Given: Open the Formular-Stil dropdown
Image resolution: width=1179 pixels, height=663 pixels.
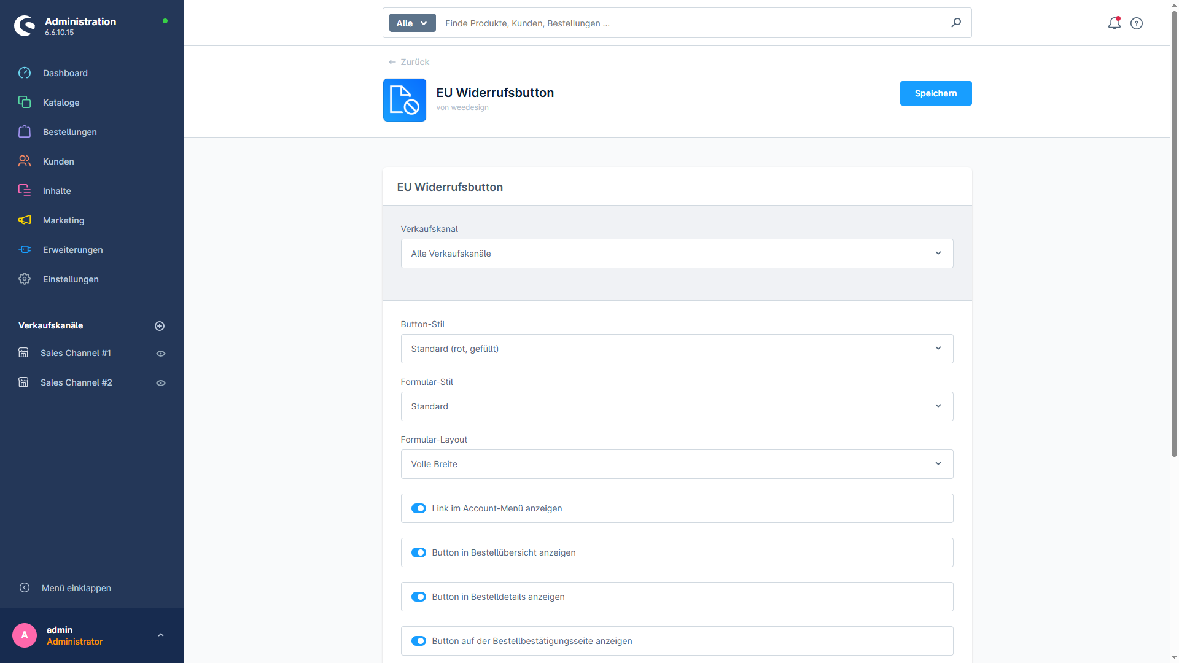Looking at the screenshot, I should (x=677, y=406).
